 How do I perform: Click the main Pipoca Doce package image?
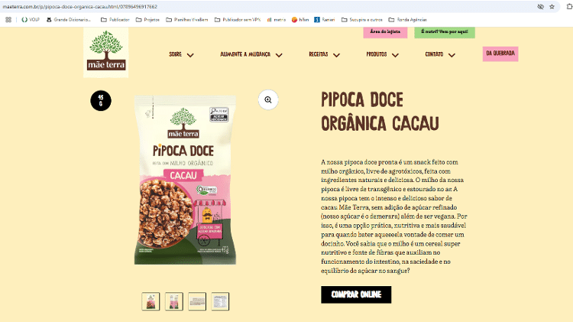point(185,180)
